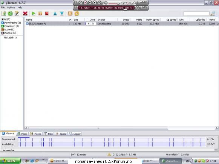Switch to the Pieces tab
The image size is (219, 164).
pyautogui.click(x=35, y=134)
